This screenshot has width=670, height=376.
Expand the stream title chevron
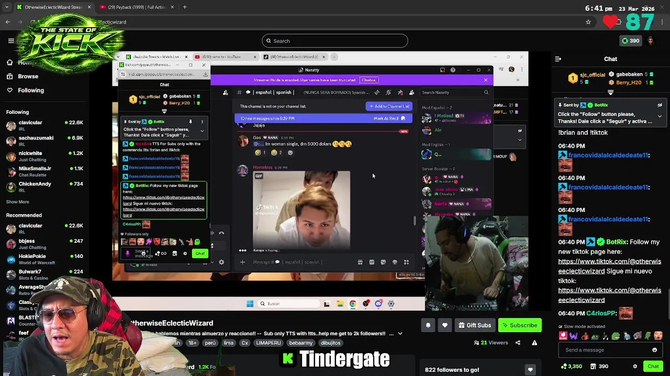(400, 334)
